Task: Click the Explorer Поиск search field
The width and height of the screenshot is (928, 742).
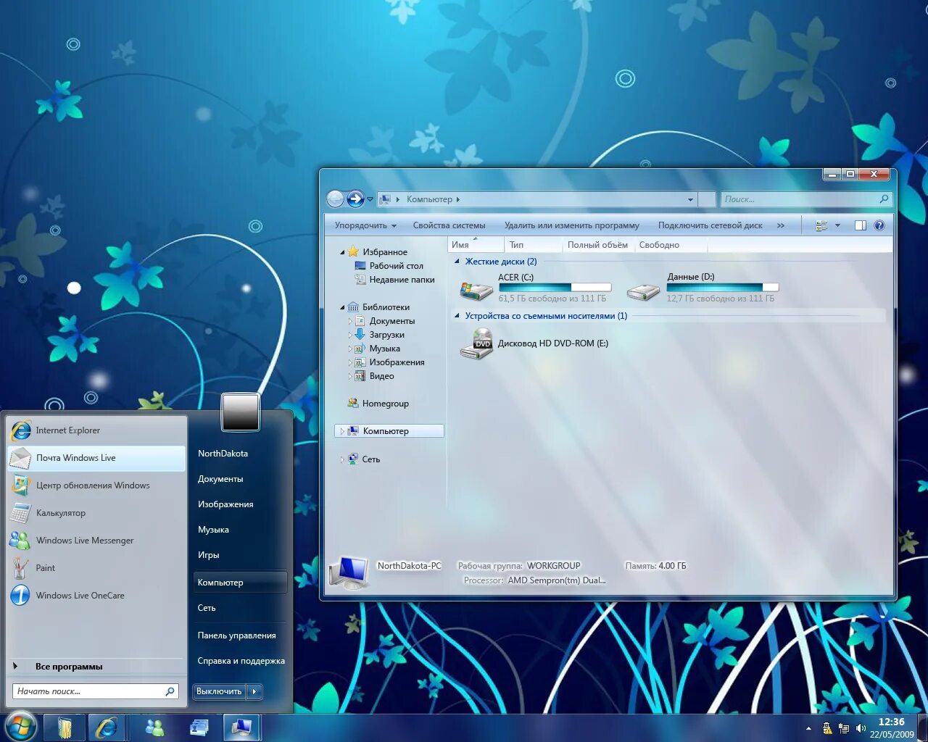Action: pos(805,199)
